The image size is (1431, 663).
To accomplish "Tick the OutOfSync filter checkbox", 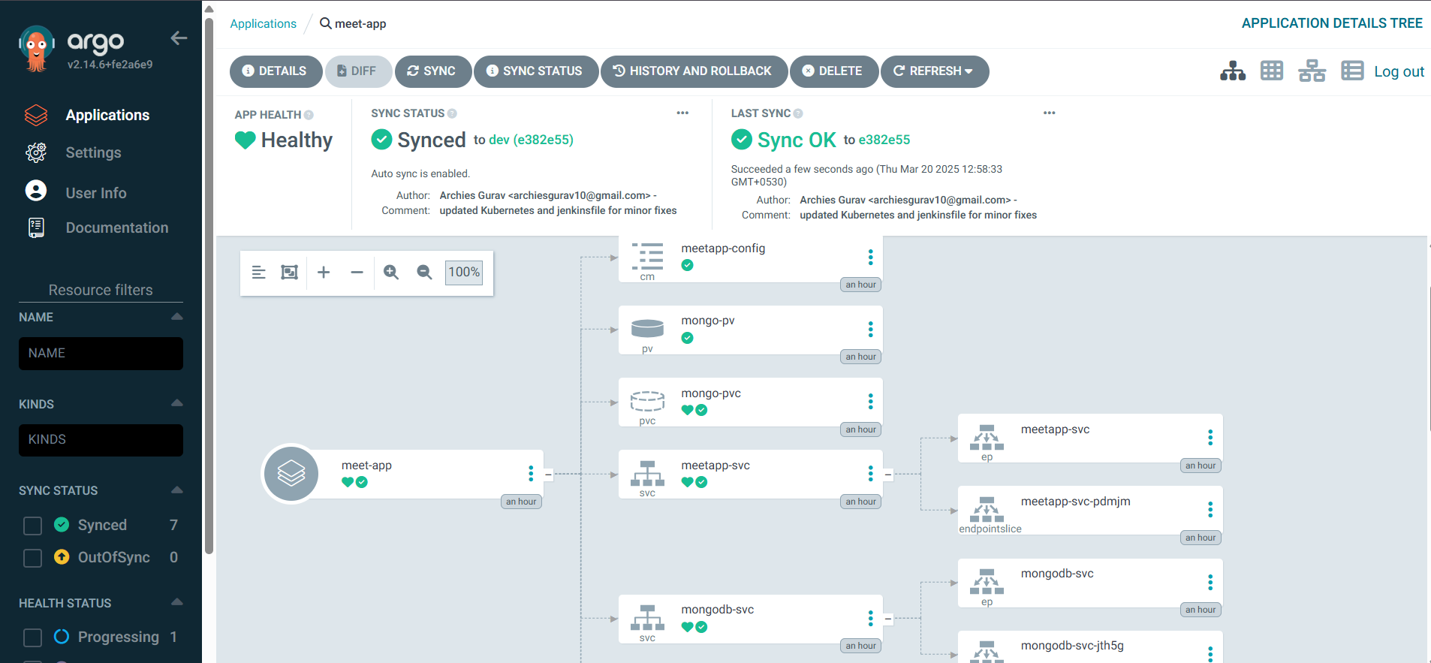I will coord(32,558).
